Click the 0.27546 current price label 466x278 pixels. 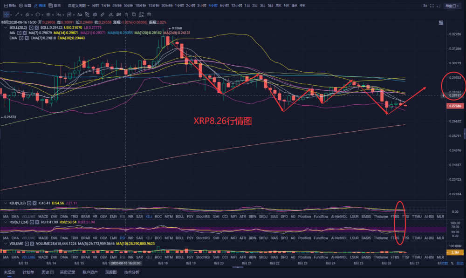(x=455, y=106)
